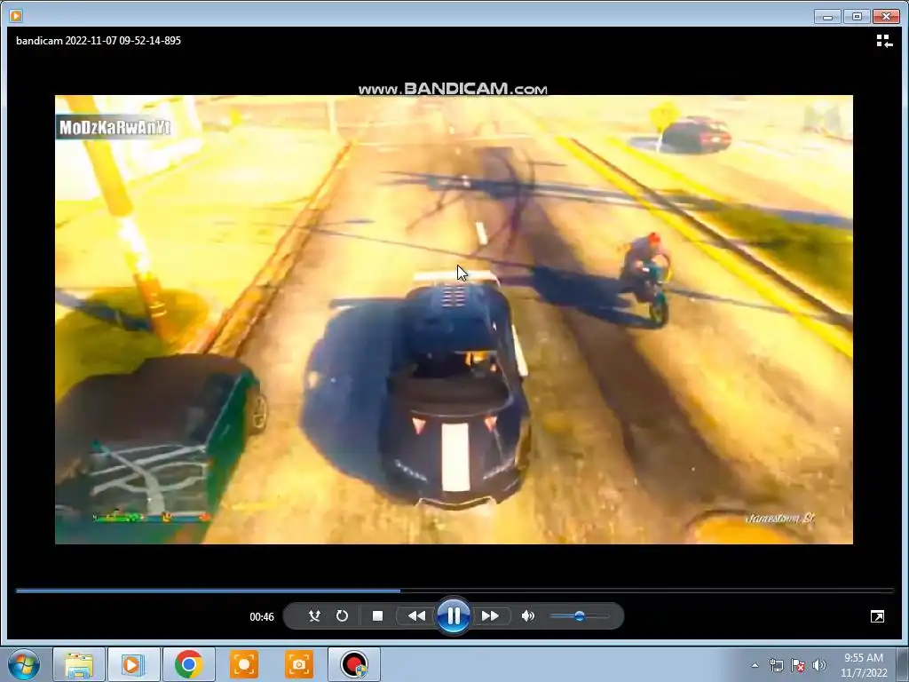Click the network tray icon
Viewport: 909px width, 682px height.
[x=776, y=665]
